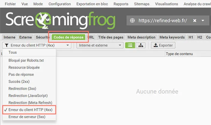
Task: Open the Mode menu
Action: coord(38,4)
